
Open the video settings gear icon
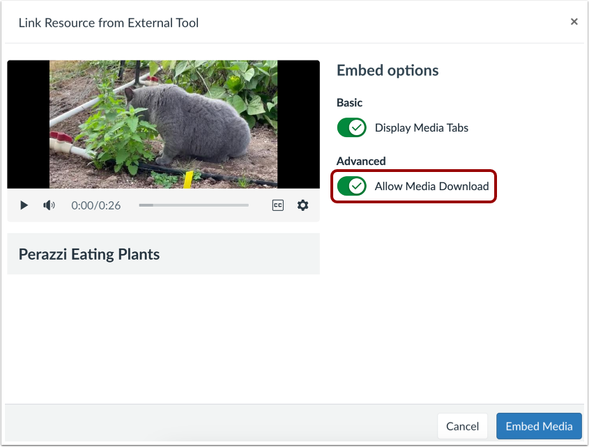(303, 205)
